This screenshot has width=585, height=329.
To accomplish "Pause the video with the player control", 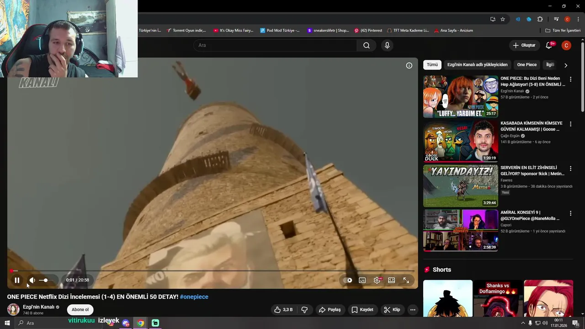I will pyautogui.click(x=17, y=280).
